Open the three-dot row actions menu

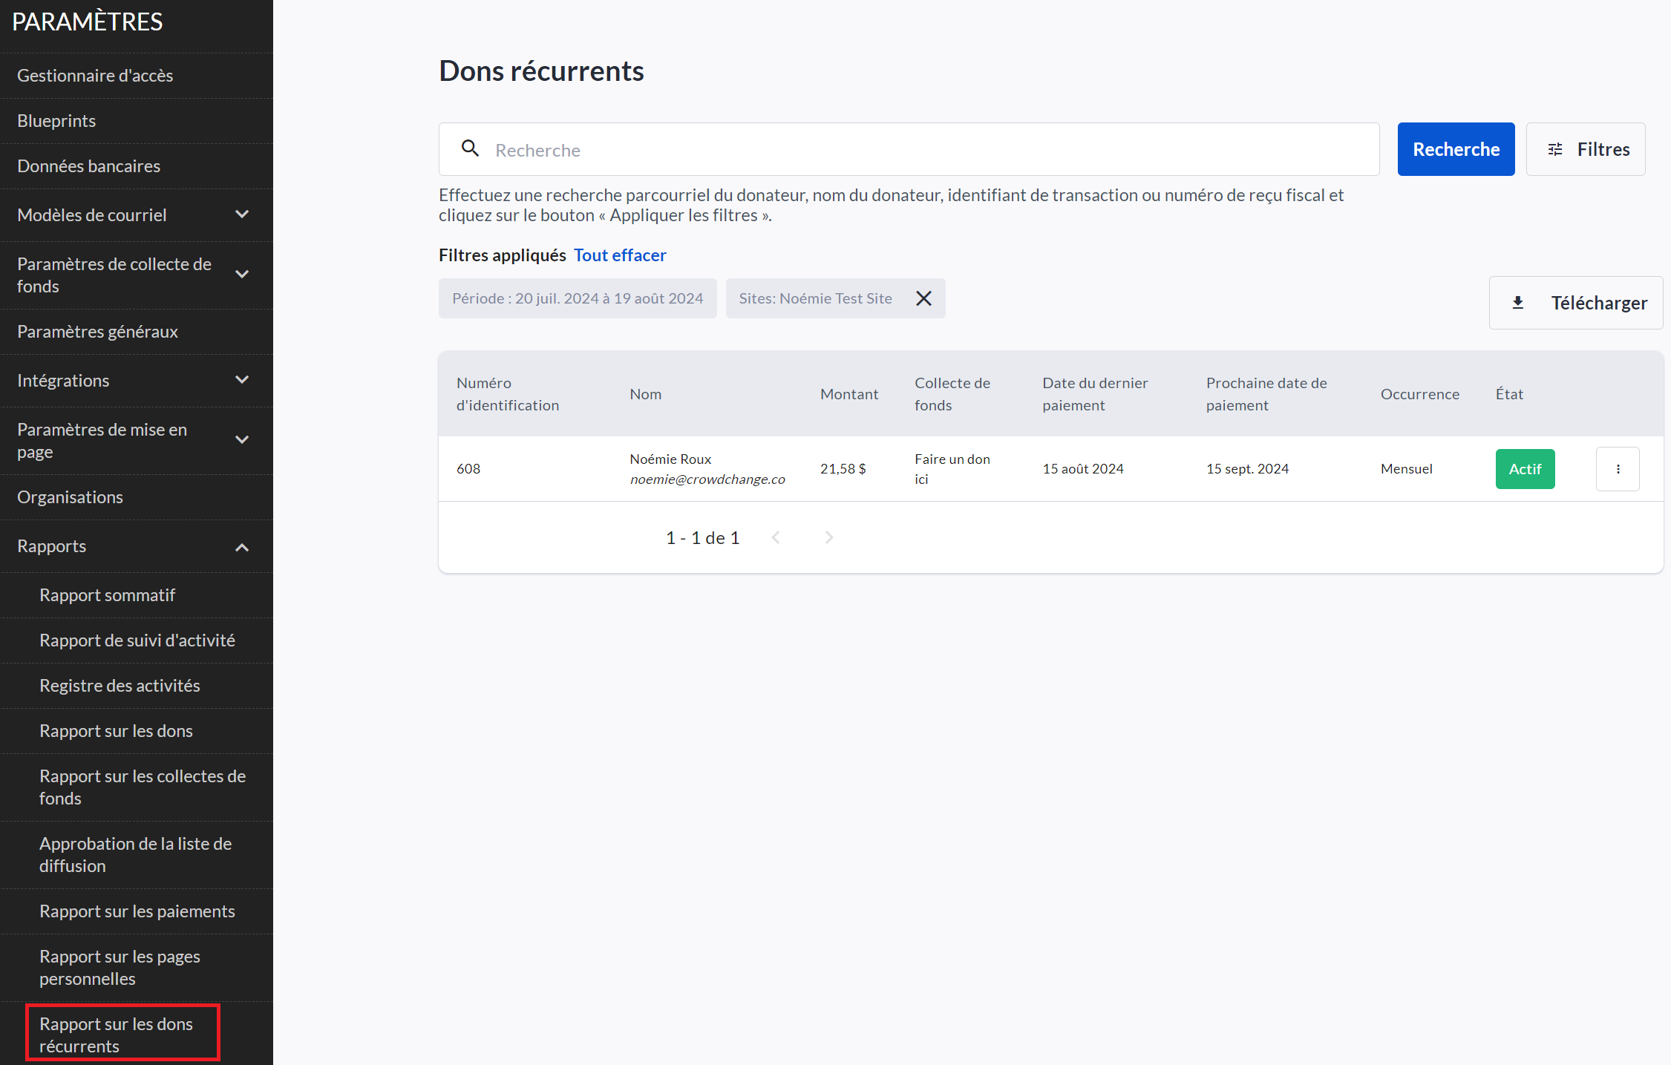coord(1618,469)
